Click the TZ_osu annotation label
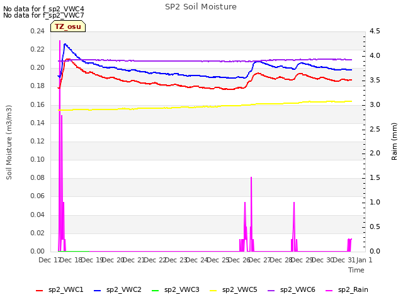This screenshot has width=403, height=302. 68,26
